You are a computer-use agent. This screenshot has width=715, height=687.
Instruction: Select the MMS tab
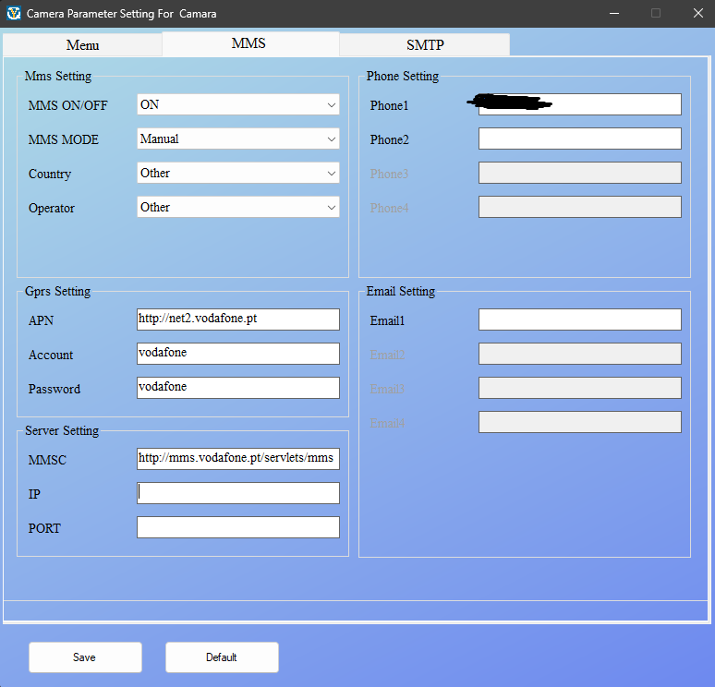[x=248, y=43]
